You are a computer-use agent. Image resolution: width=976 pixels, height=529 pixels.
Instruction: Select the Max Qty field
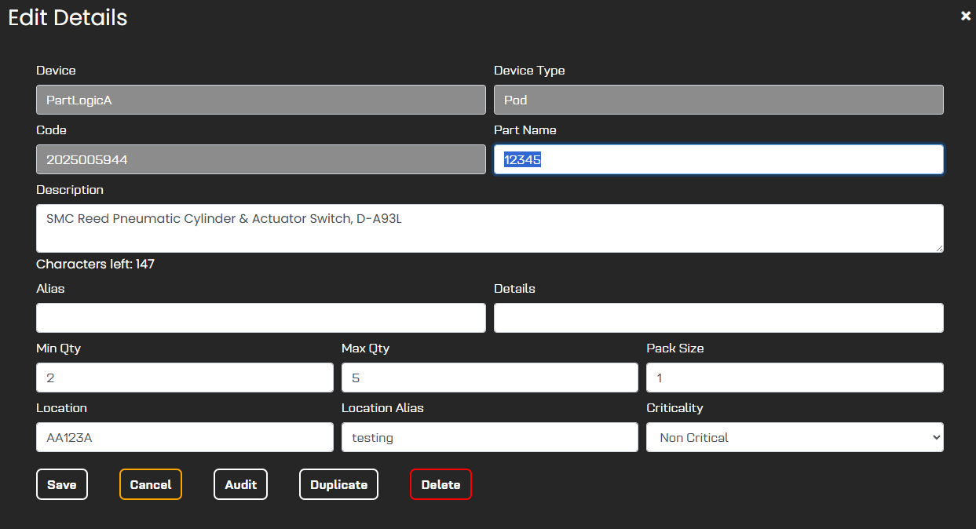(490, 378)
